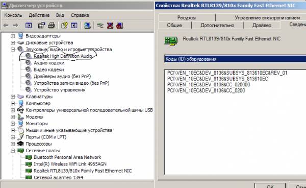
Task: Switch to the Ресурсы tab
Action: tap(187, 17)
